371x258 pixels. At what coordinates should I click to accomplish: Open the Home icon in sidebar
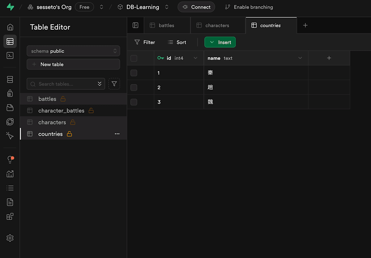pos(10,27)
